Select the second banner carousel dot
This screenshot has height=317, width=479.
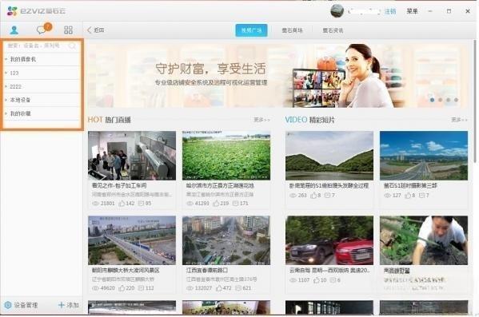(440, 100)
